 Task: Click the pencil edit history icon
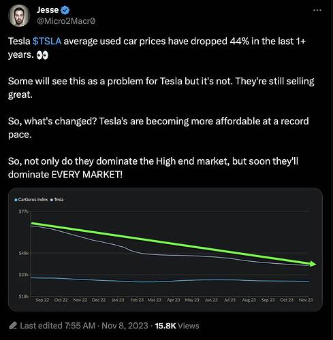(13, 326)
